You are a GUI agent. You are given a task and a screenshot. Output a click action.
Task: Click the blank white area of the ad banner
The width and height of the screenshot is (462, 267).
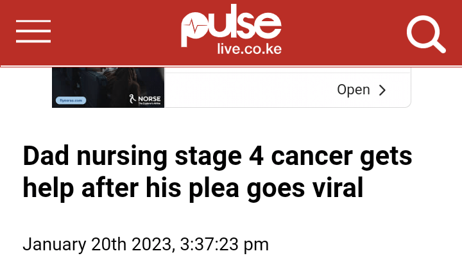250,89
